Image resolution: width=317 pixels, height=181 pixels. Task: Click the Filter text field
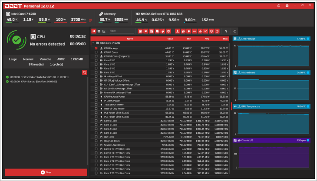[122, 31]
